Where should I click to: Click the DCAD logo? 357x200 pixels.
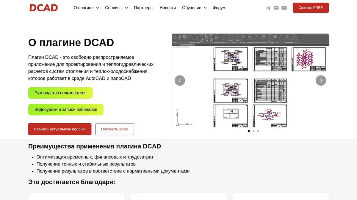(x=43, y=8)
